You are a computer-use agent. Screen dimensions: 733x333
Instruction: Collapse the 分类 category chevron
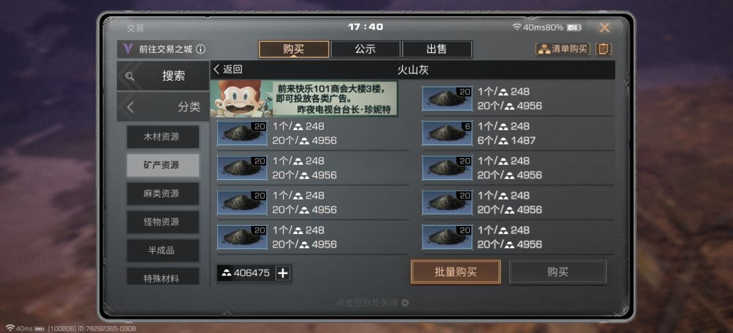click(x=130, y=107)
